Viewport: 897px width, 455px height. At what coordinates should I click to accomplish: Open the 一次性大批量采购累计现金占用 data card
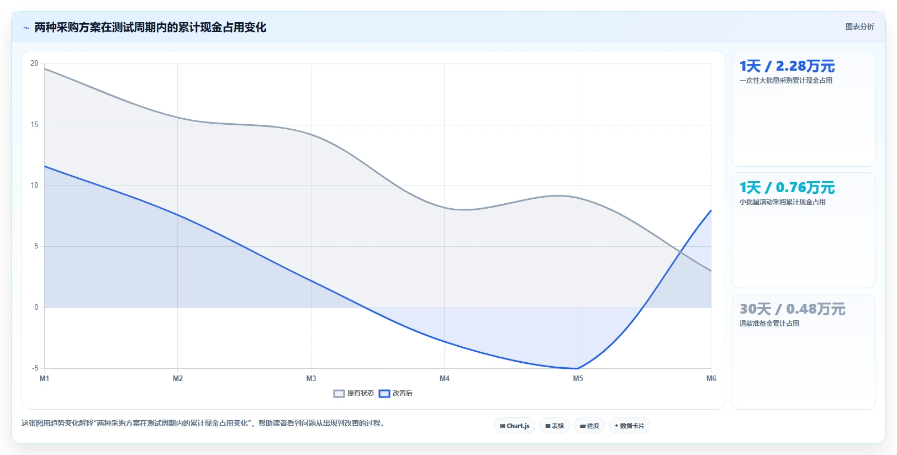point(804,109)
